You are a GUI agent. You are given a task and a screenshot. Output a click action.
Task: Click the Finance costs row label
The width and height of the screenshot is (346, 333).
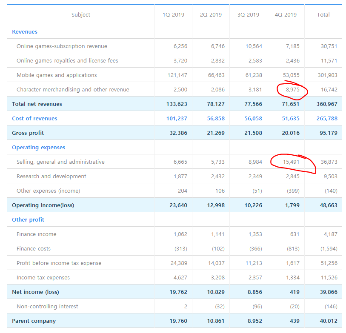click(34, 249)
